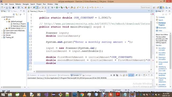The image size is (172, 97).
Task: Open Using content assist help link
Action: point(163,63)
